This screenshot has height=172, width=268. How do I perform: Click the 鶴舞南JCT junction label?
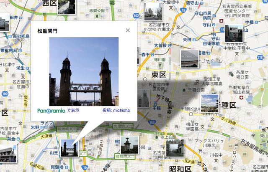pos(125,157)
